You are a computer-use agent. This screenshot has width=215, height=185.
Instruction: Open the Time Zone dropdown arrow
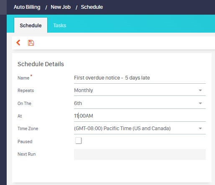coord(200,128)
